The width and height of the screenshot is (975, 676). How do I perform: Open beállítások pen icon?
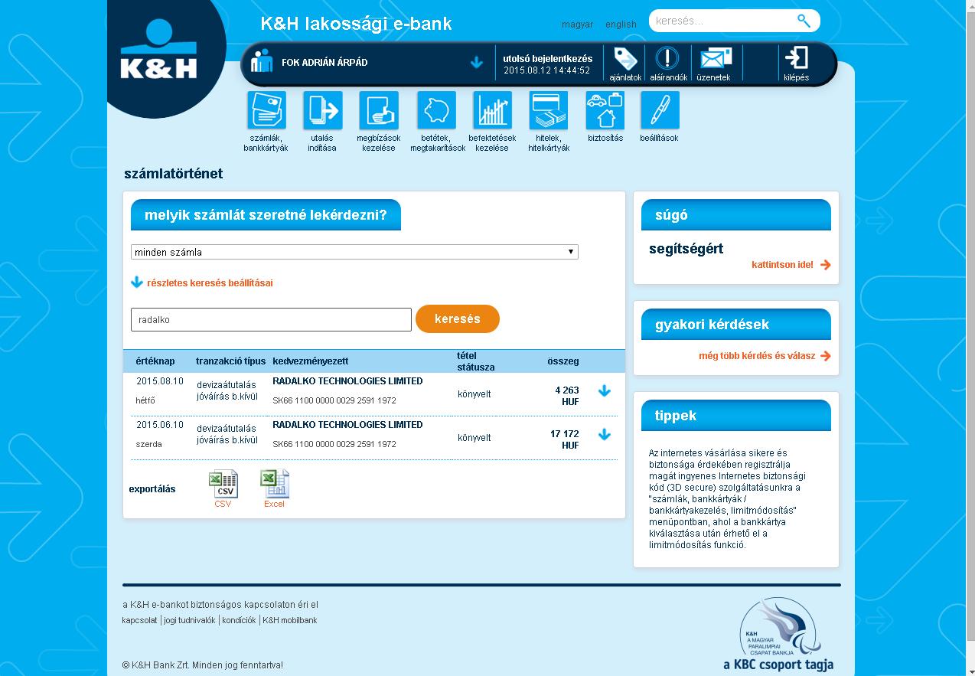[660, 110]
